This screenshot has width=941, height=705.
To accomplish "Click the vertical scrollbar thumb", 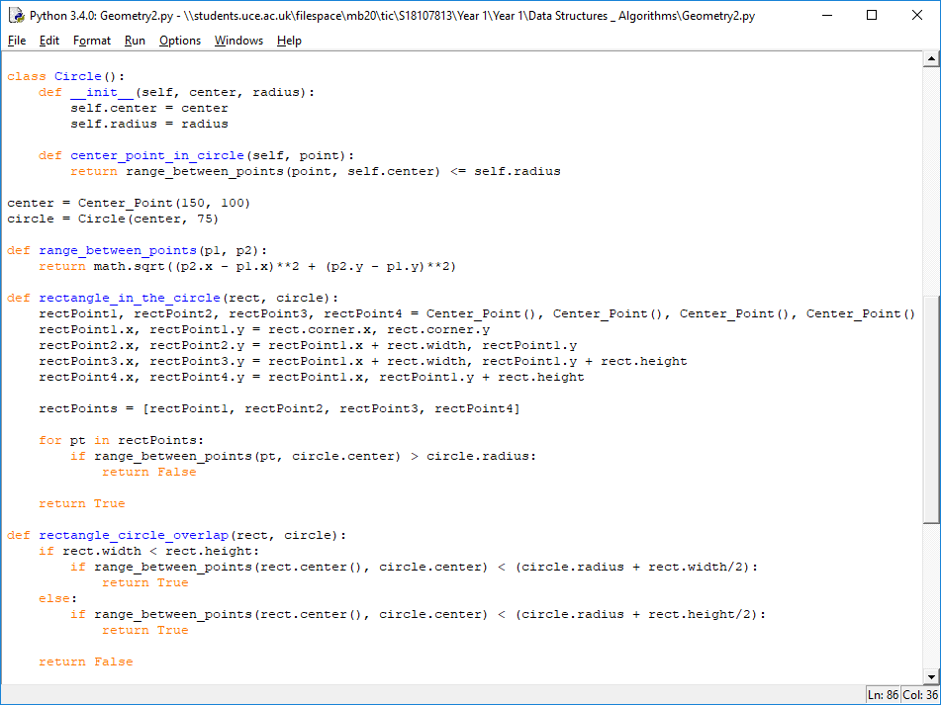I will 931,407.
